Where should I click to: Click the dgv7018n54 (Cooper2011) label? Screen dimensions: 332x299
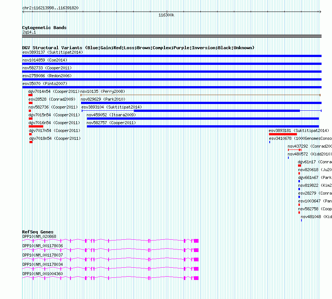(x=55, y=138)
